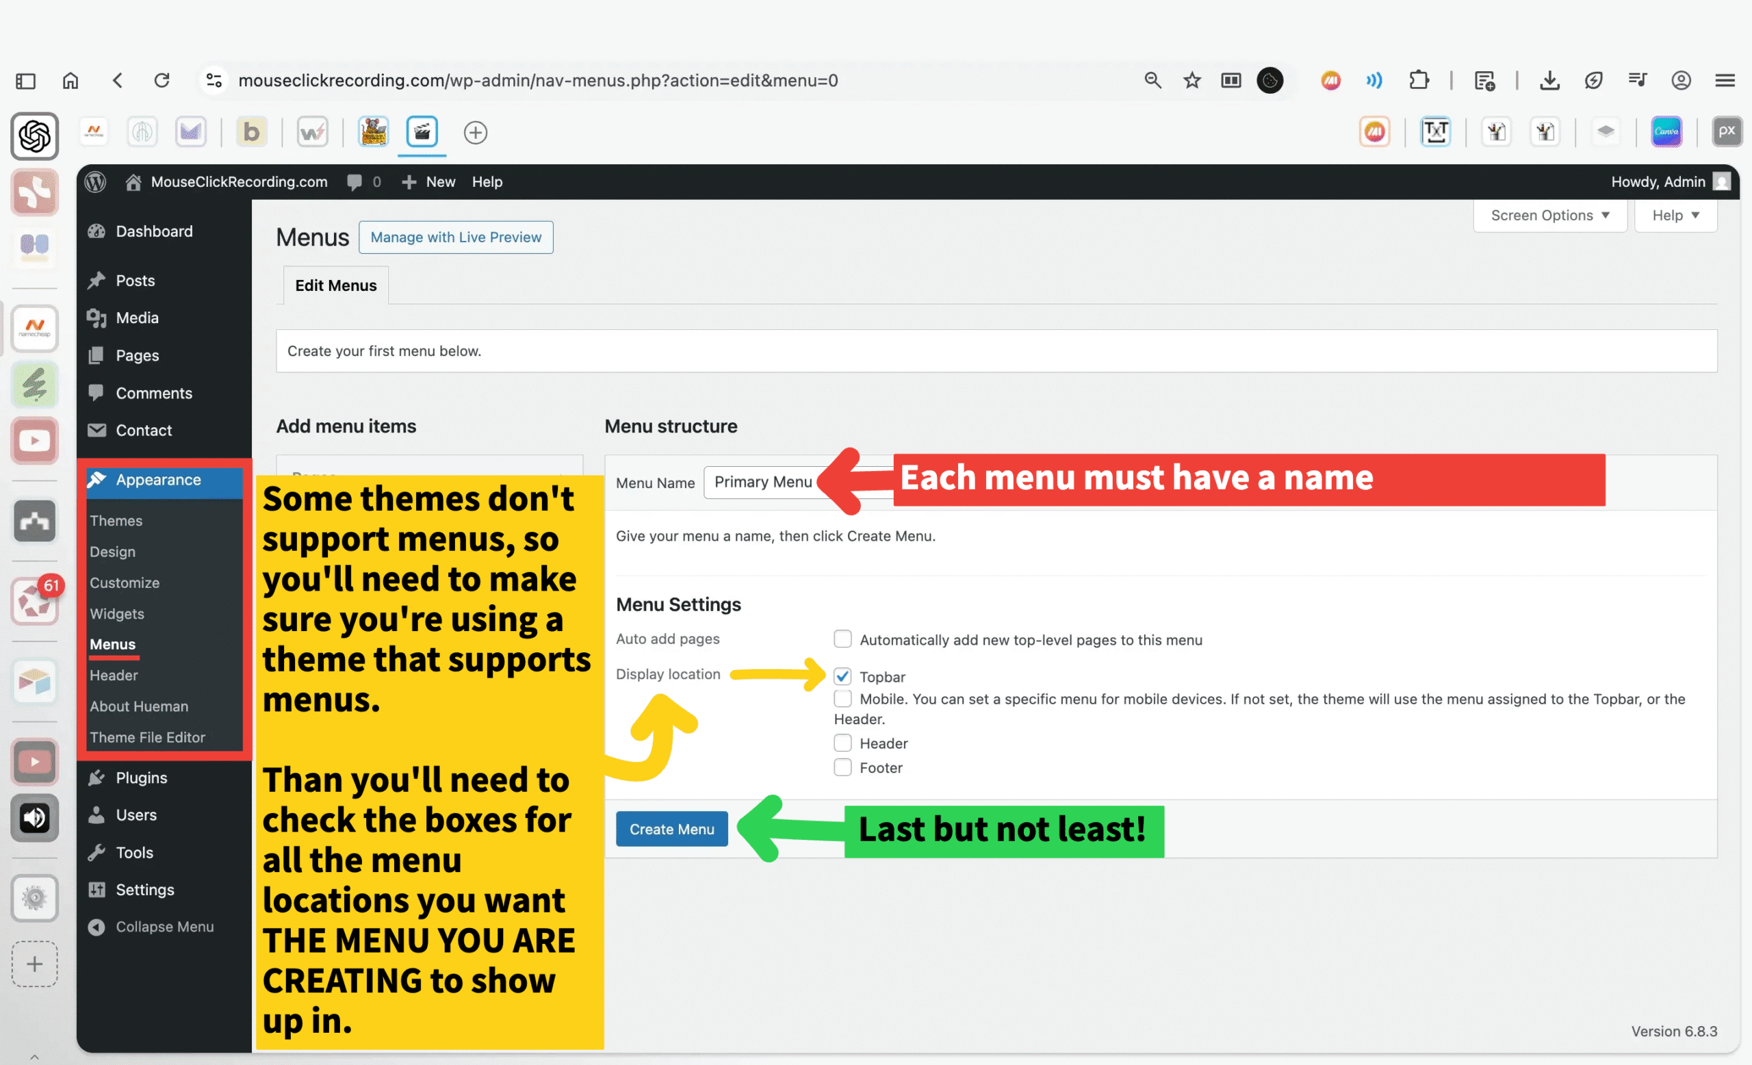The width and height of the screenshot is (1752, 1065).
Task: Expand the Help dropdown panel
Action: tap(1675, 216)
